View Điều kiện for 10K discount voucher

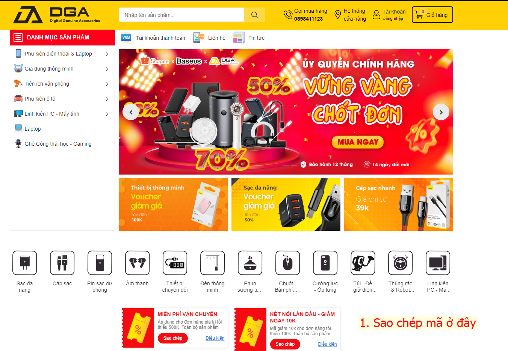[x=327, y=344]
